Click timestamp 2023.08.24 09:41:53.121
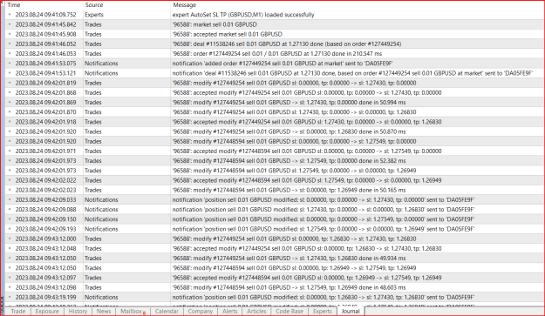This screenshot has width=545, height=316. coord(45,73)
